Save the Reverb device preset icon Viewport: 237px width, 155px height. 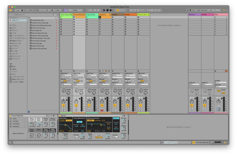(x=124, y=116)
